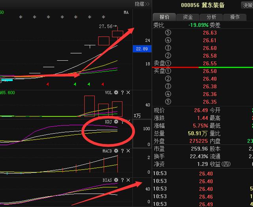Open KDJ indicator settings gear
This screenshot has height=207, width=253.
[x=116, y=122]
